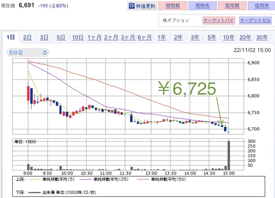Open the 現物買 order link
275x198 pixels.
point(173,6)
